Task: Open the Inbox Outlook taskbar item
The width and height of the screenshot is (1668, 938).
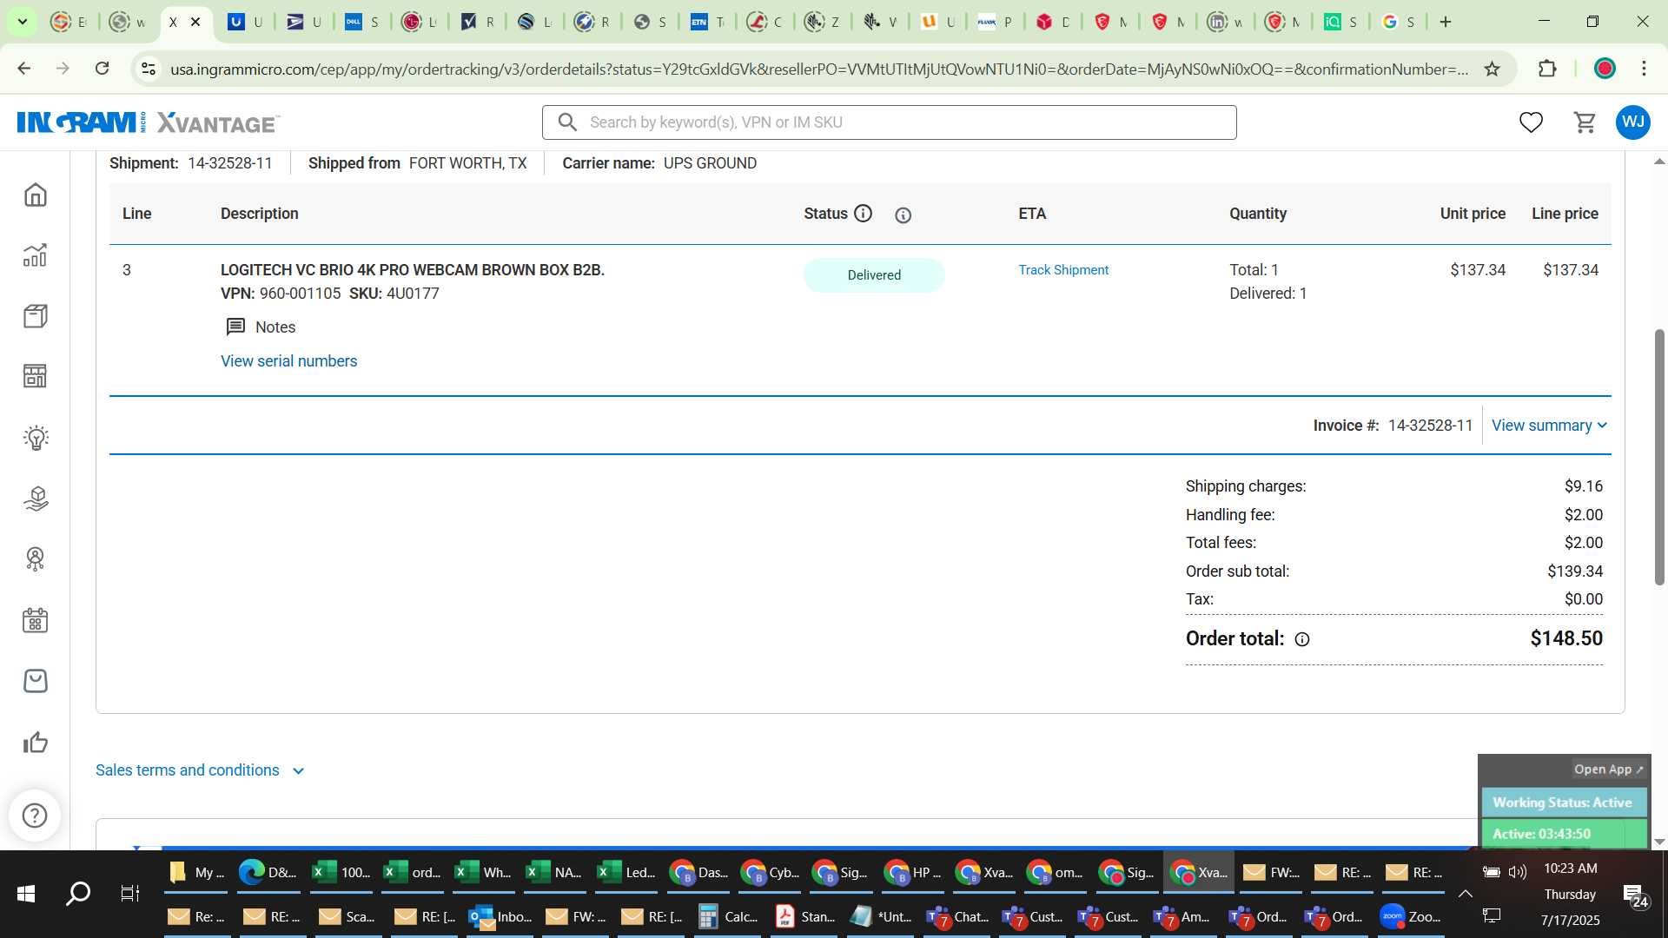Action: point(500,916)
